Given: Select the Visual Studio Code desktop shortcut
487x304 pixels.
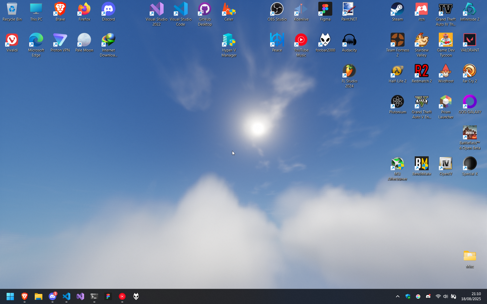Looking at the screenshot, I should [x=181, y=14].
